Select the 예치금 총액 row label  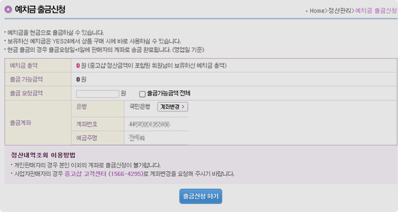tap(23, 66)
